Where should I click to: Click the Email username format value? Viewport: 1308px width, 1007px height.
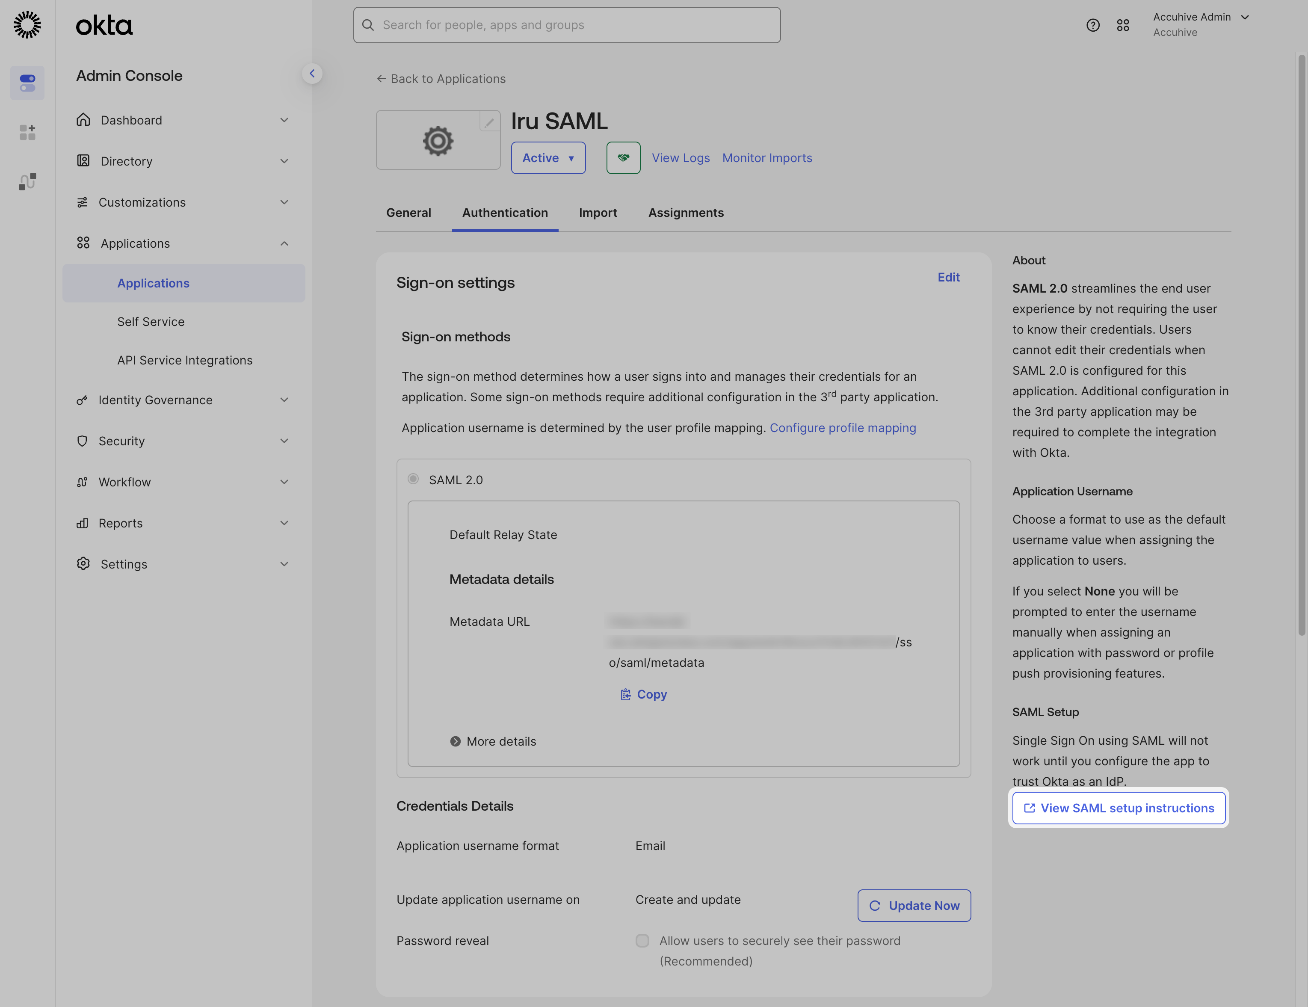point(650,846)
